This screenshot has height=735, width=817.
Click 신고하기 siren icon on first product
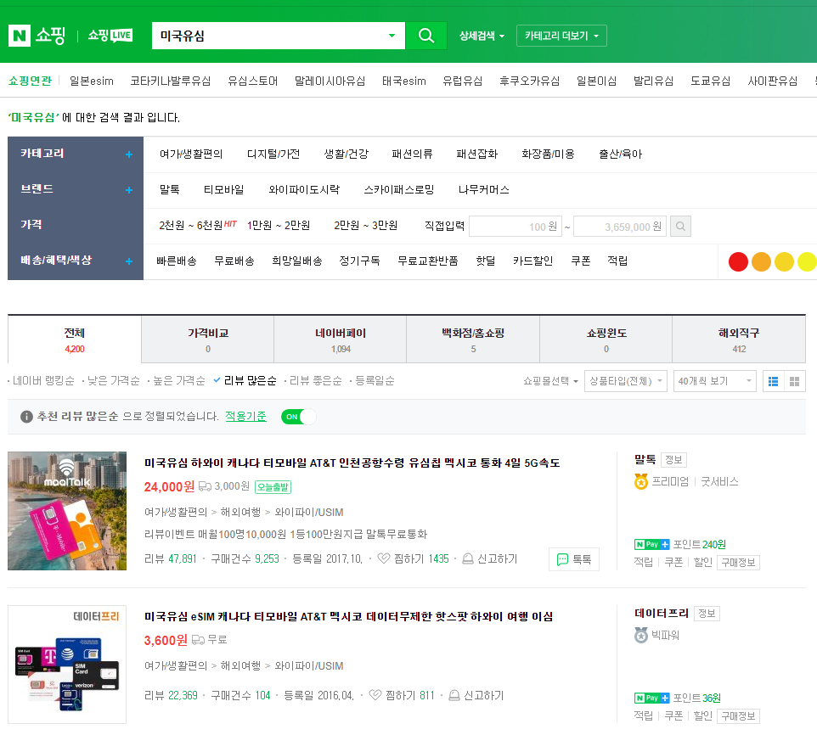pyautogui.click(x=468, y=558)
